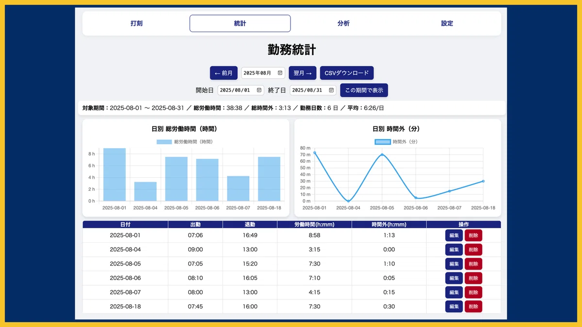Delete the 2025-08-04 record with 削除
Screen dimensions: 582x327
click(x=473, y=250)
